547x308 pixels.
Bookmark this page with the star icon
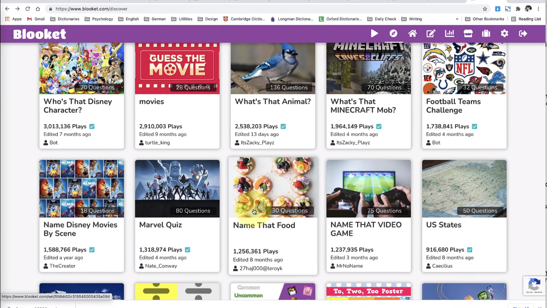coord(485,9)
